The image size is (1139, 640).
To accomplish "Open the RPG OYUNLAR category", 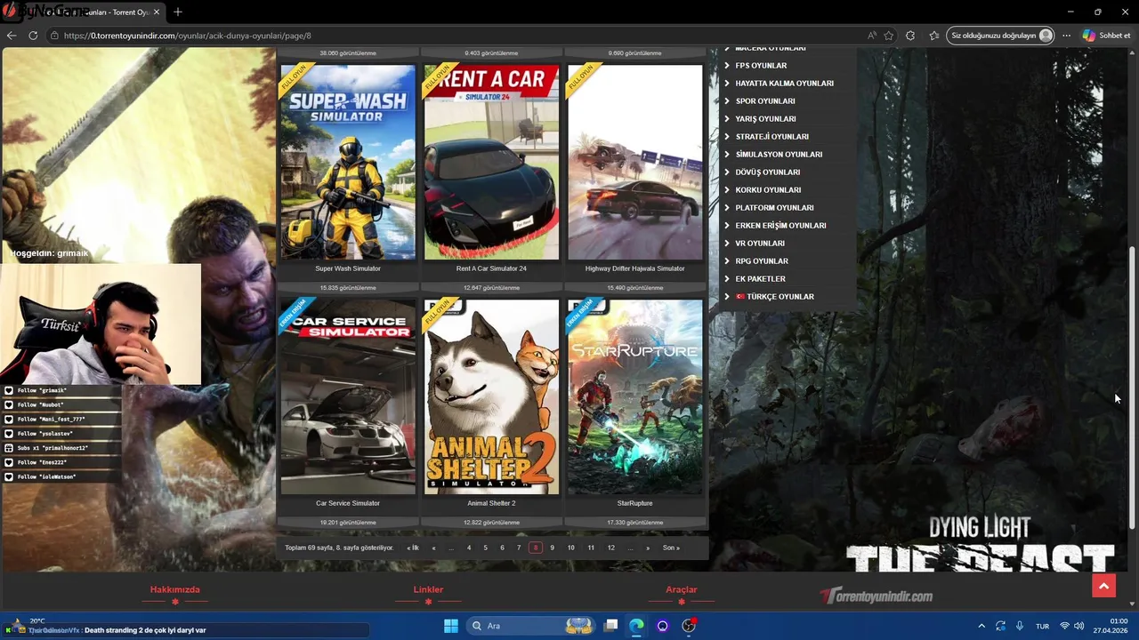I will (762, 261).
